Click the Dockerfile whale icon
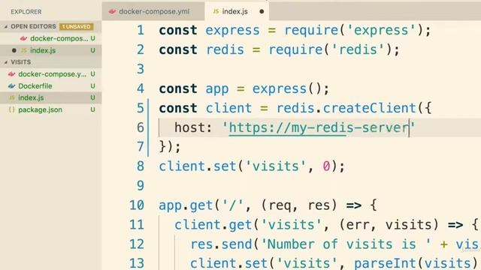 [12, 86]
